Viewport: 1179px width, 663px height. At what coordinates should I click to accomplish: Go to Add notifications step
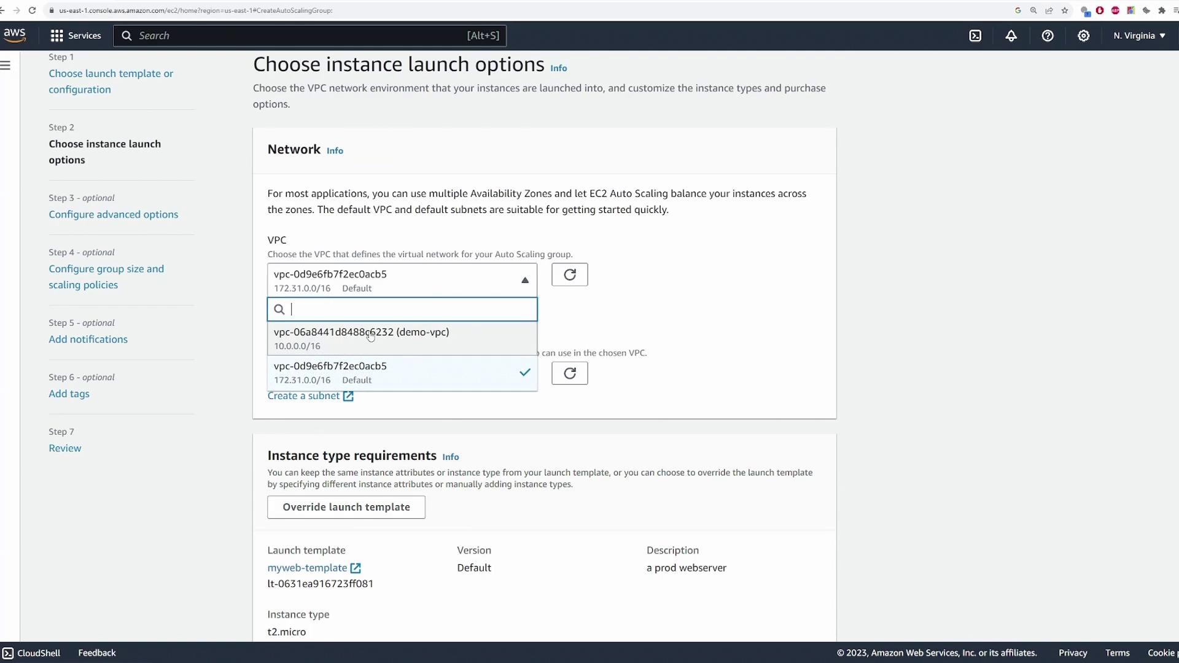(88, 339)
